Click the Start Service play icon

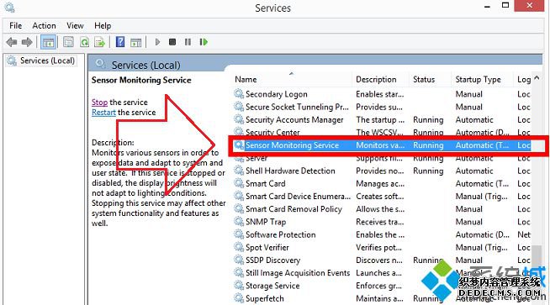pyautogui.click(x=157, y=42)
